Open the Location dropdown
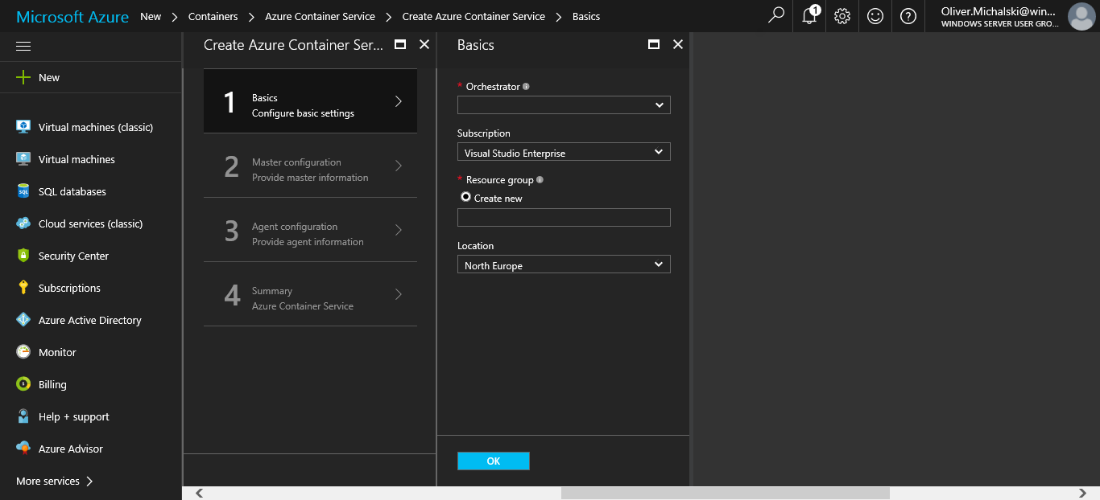The image size is (1100, 500). click(x=564, y=264)
